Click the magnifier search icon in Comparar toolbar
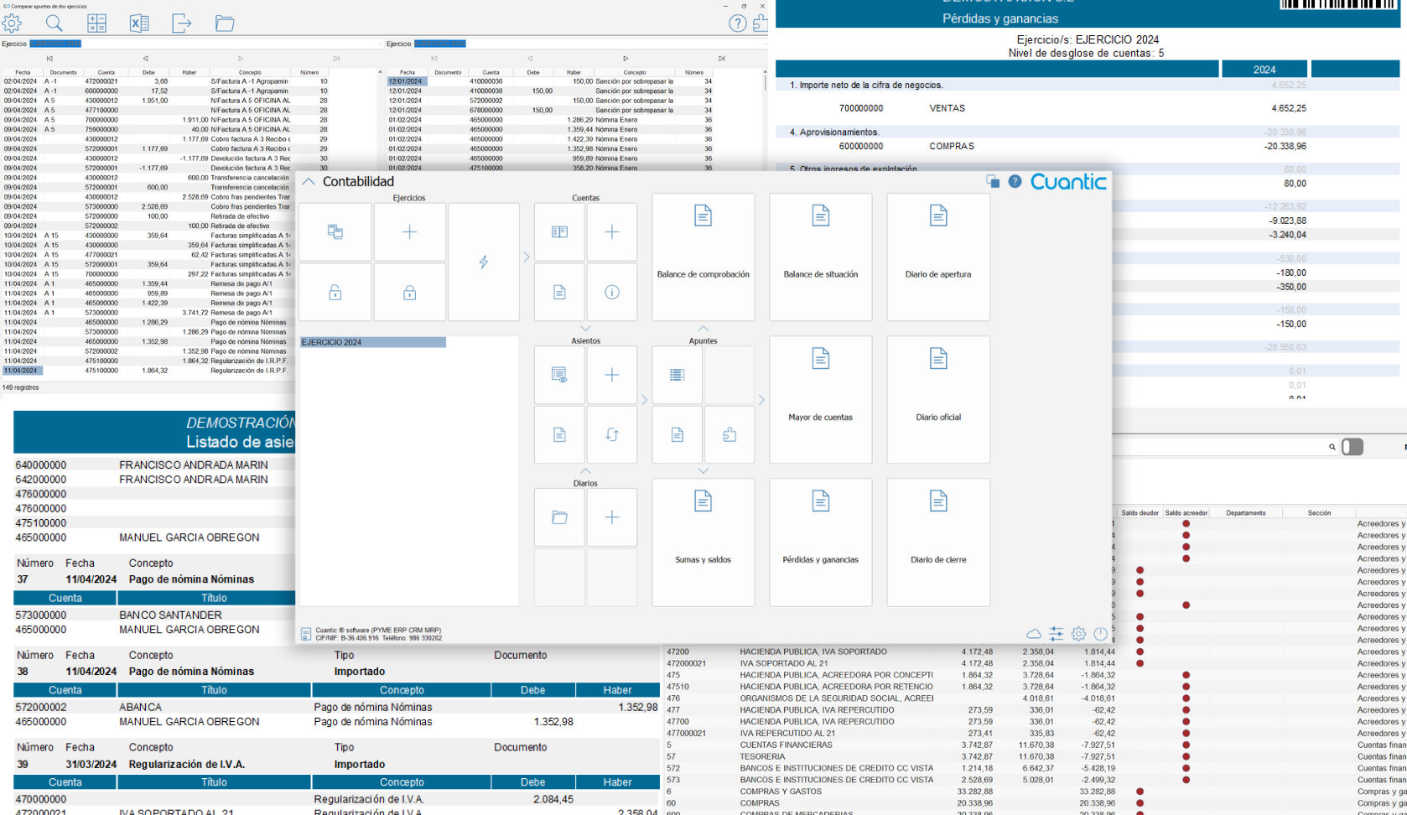Viewport: 1407px width, 815px height. [x=54, y=23]
